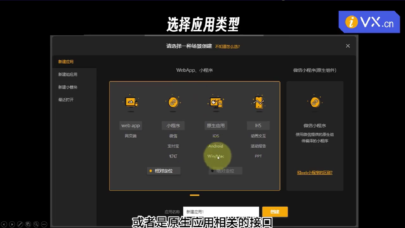Click the H5 type button
Screen dimensions: 405x228
click(x=258, y=126)
